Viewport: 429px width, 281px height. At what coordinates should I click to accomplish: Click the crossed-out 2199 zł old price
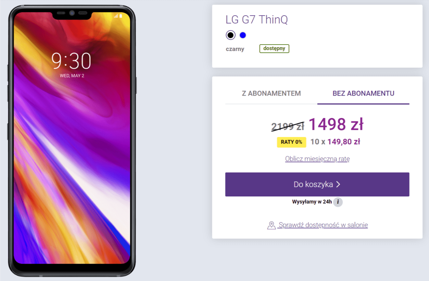(288, 126)
